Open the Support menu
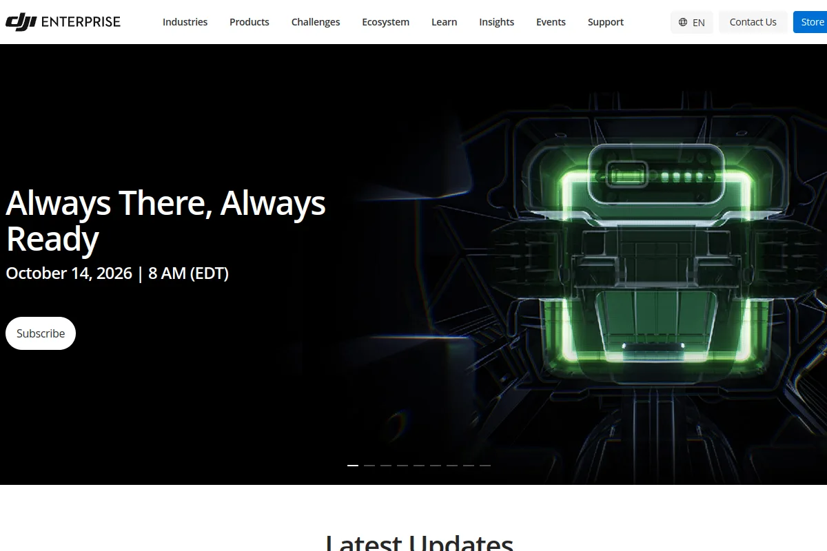 tap(606, 22)
